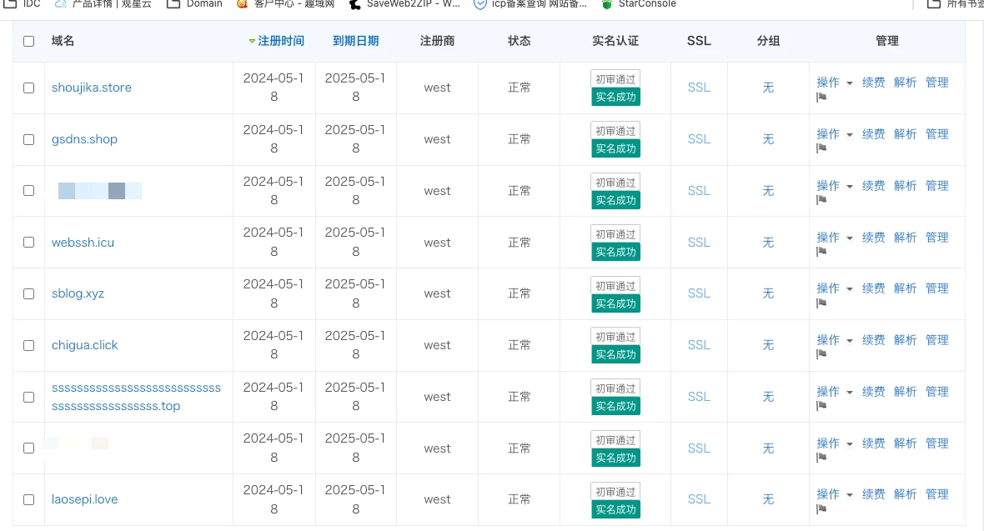The height and width of the screenshot is (531, 984).
Task: Tick the select-all checkbox in table header
Action: [29, 41]
